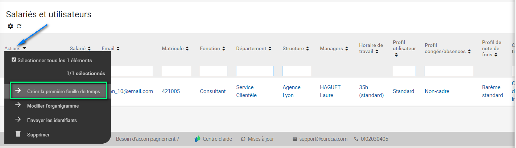Choose 'Envoyer les identifiants' in the menu

pyautogui.click(x=52, y=120)
